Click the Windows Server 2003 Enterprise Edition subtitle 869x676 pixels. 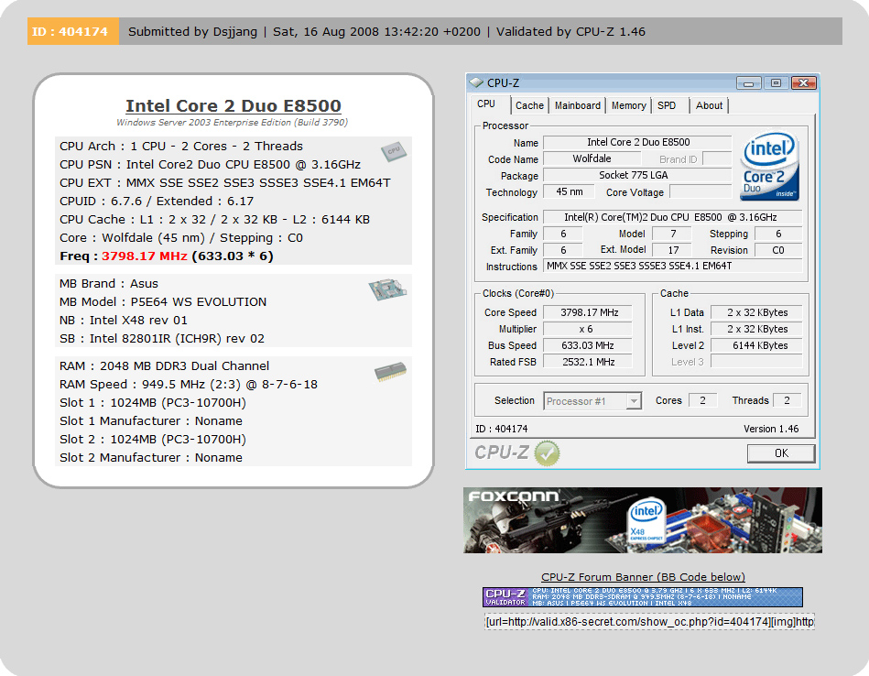point(233,122)
